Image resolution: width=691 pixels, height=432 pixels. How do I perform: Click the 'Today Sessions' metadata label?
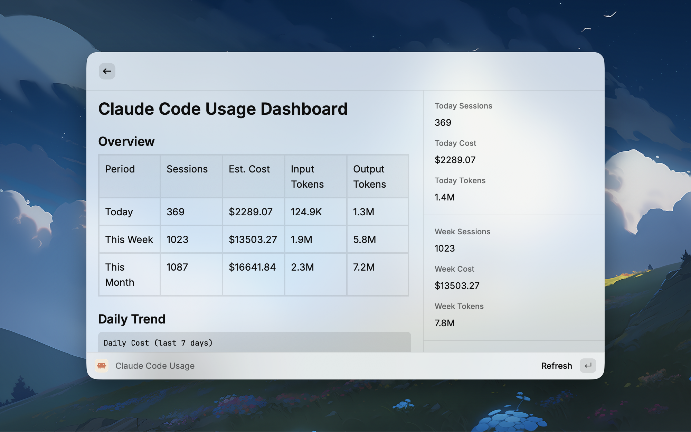click(463, 106)
